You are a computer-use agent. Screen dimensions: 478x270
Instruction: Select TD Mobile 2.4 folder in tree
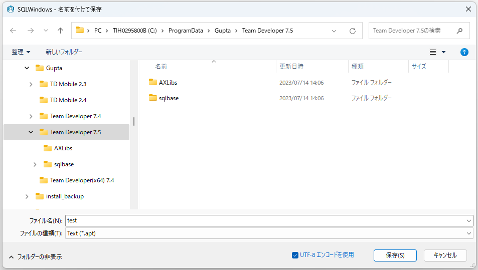(68, 100)
